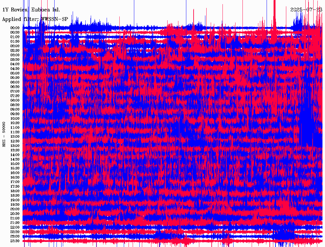
Task: Click the 05:00 time label
Action: 15,73
